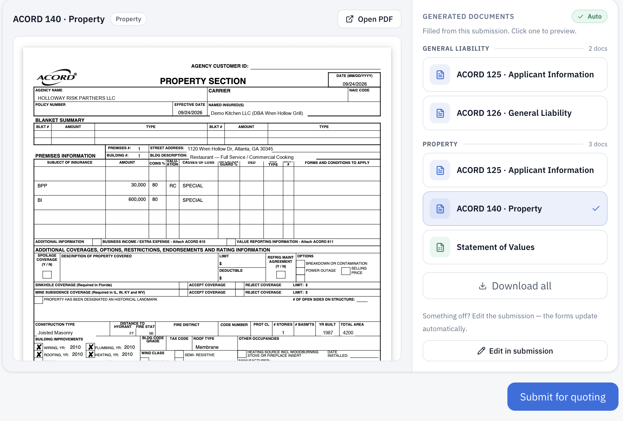
Task: Select ACORD 126 General Liability document
Action: pos(515,113)
